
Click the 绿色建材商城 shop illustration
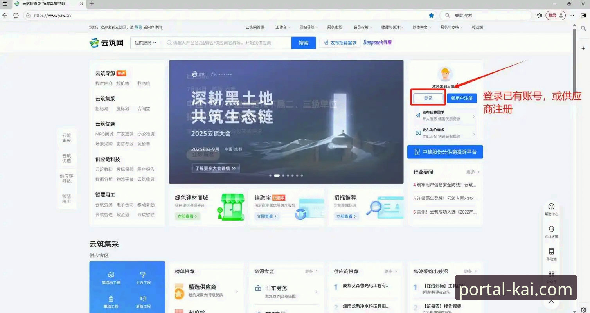coord(231,207)
